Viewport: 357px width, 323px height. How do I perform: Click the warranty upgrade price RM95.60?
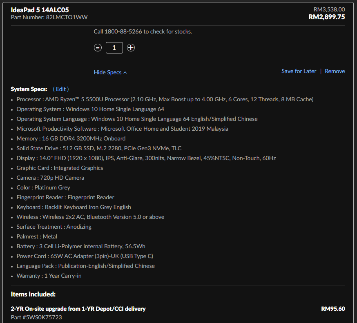(333, 309)
